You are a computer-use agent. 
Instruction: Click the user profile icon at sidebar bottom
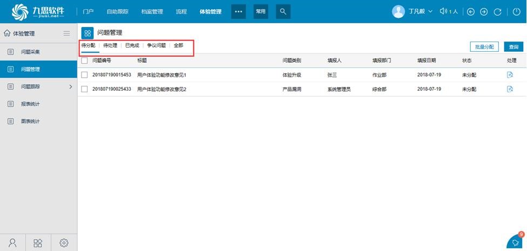click(x=12, y=243)
